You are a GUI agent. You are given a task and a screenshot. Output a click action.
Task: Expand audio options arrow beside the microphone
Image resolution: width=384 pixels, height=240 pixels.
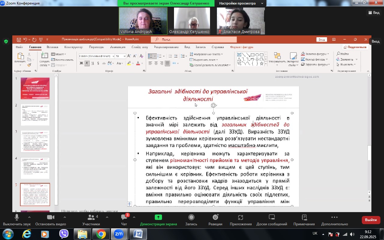[29, 217]
